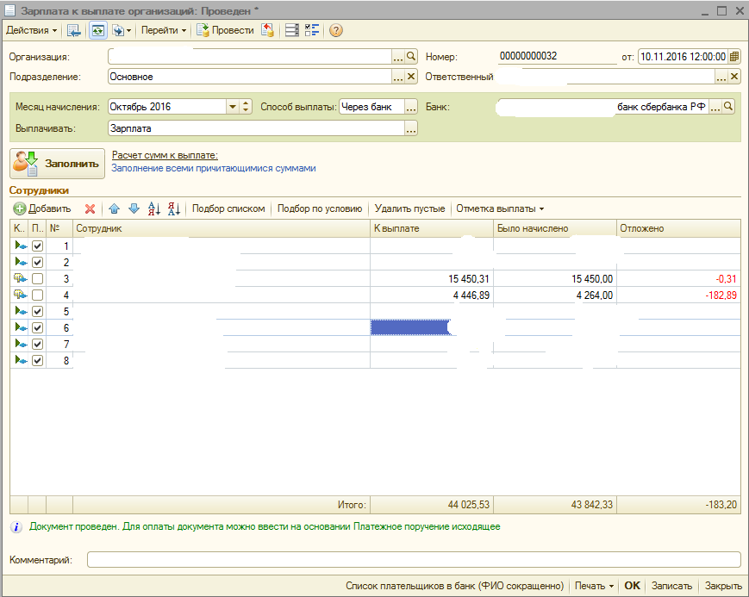Move row down with blue arrow

click(133, 208)
